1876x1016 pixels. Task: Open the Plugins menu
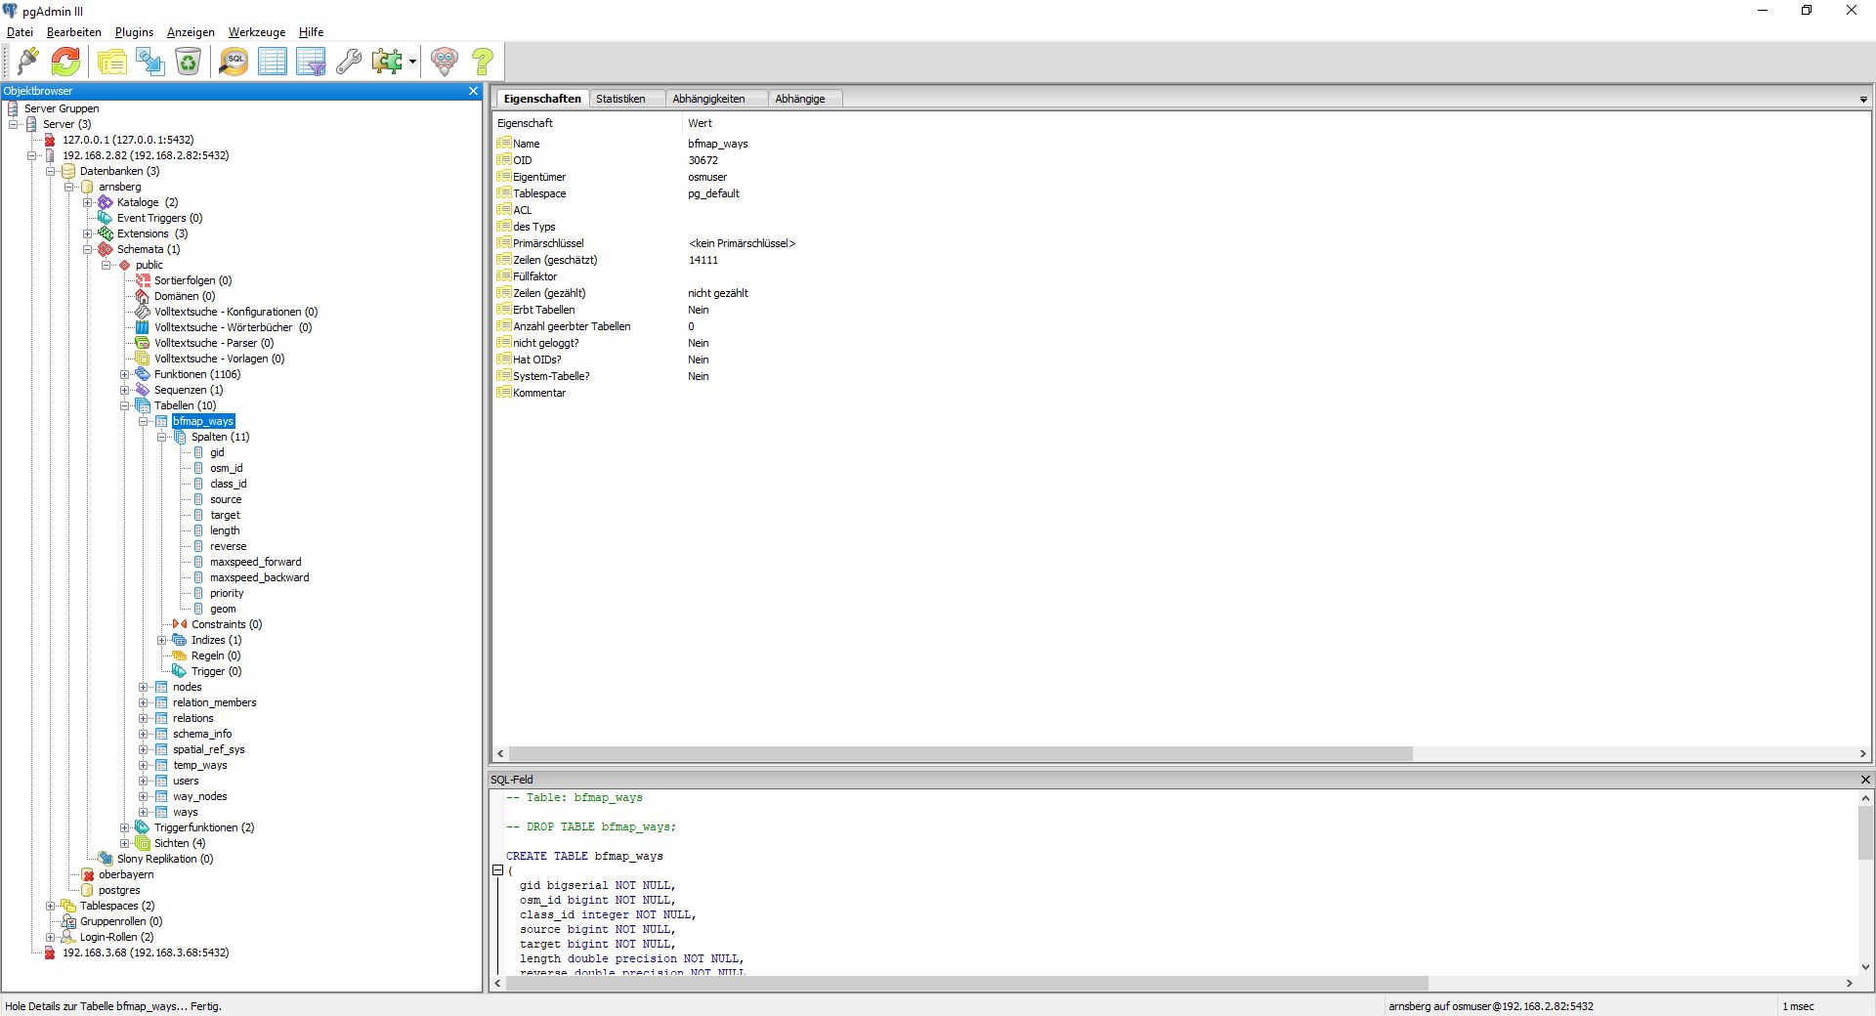134,32
